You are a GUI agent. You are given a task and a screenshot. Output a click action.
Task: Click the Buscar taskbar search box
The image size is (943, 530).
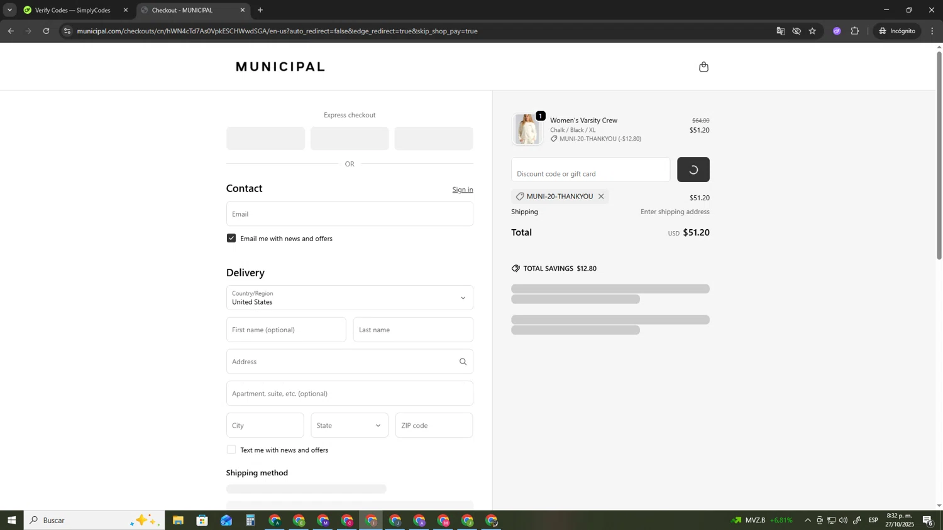point(94,520)
